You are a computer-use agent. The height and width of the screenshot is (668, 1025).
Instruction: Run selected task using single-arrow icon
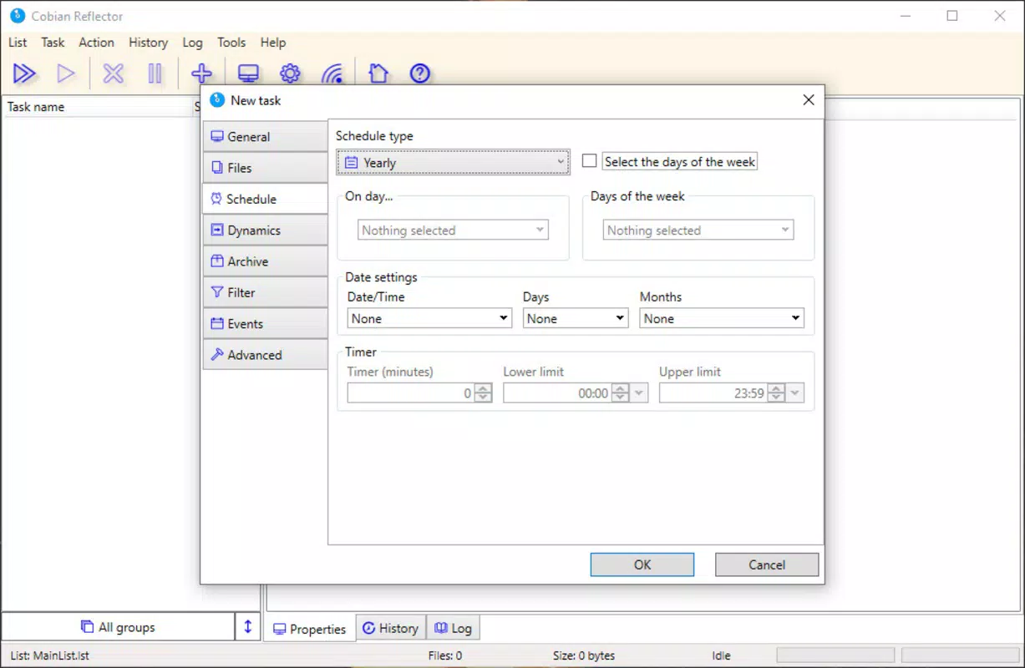coord(66,73)
